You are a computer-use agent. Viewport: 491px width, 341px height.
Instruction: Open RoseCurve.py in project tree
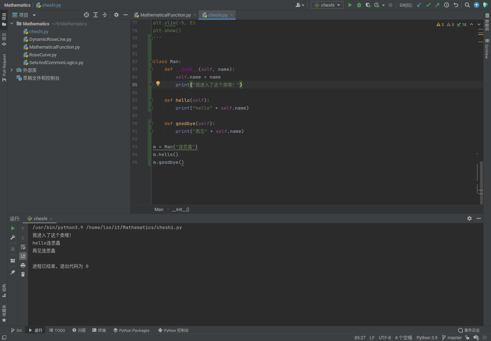coord(43,55)
